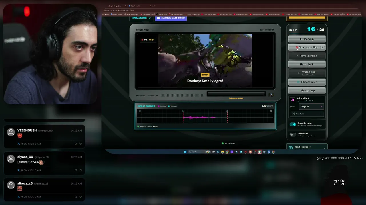This screenshot has height=205, width=366.
Task: Click the @veeenoush handle
Action: (x=46, y=131)
